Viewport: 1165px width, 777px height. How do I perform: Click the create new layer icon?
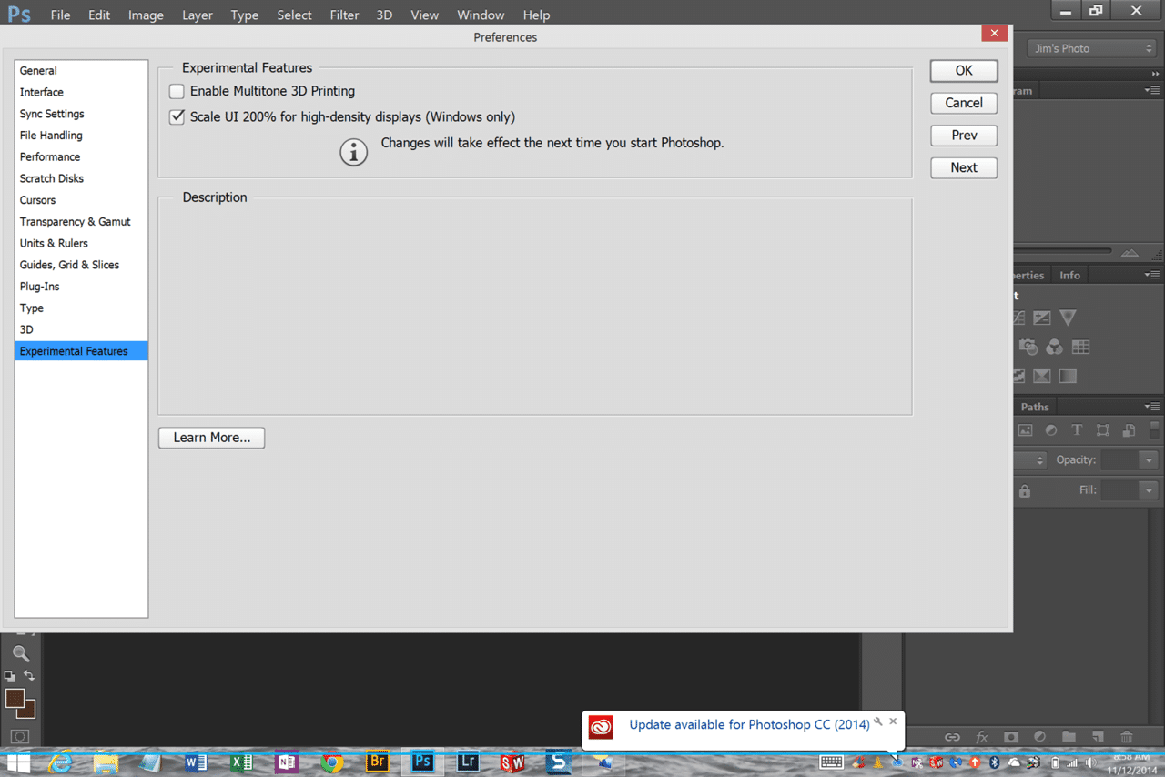pyautogui.click(x=1099, y=737)
